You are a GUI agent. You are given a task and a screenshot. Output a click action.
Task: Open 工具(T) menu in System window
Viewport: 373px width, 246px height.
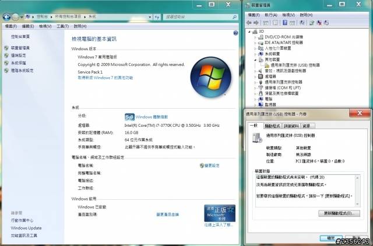point(62,26)
